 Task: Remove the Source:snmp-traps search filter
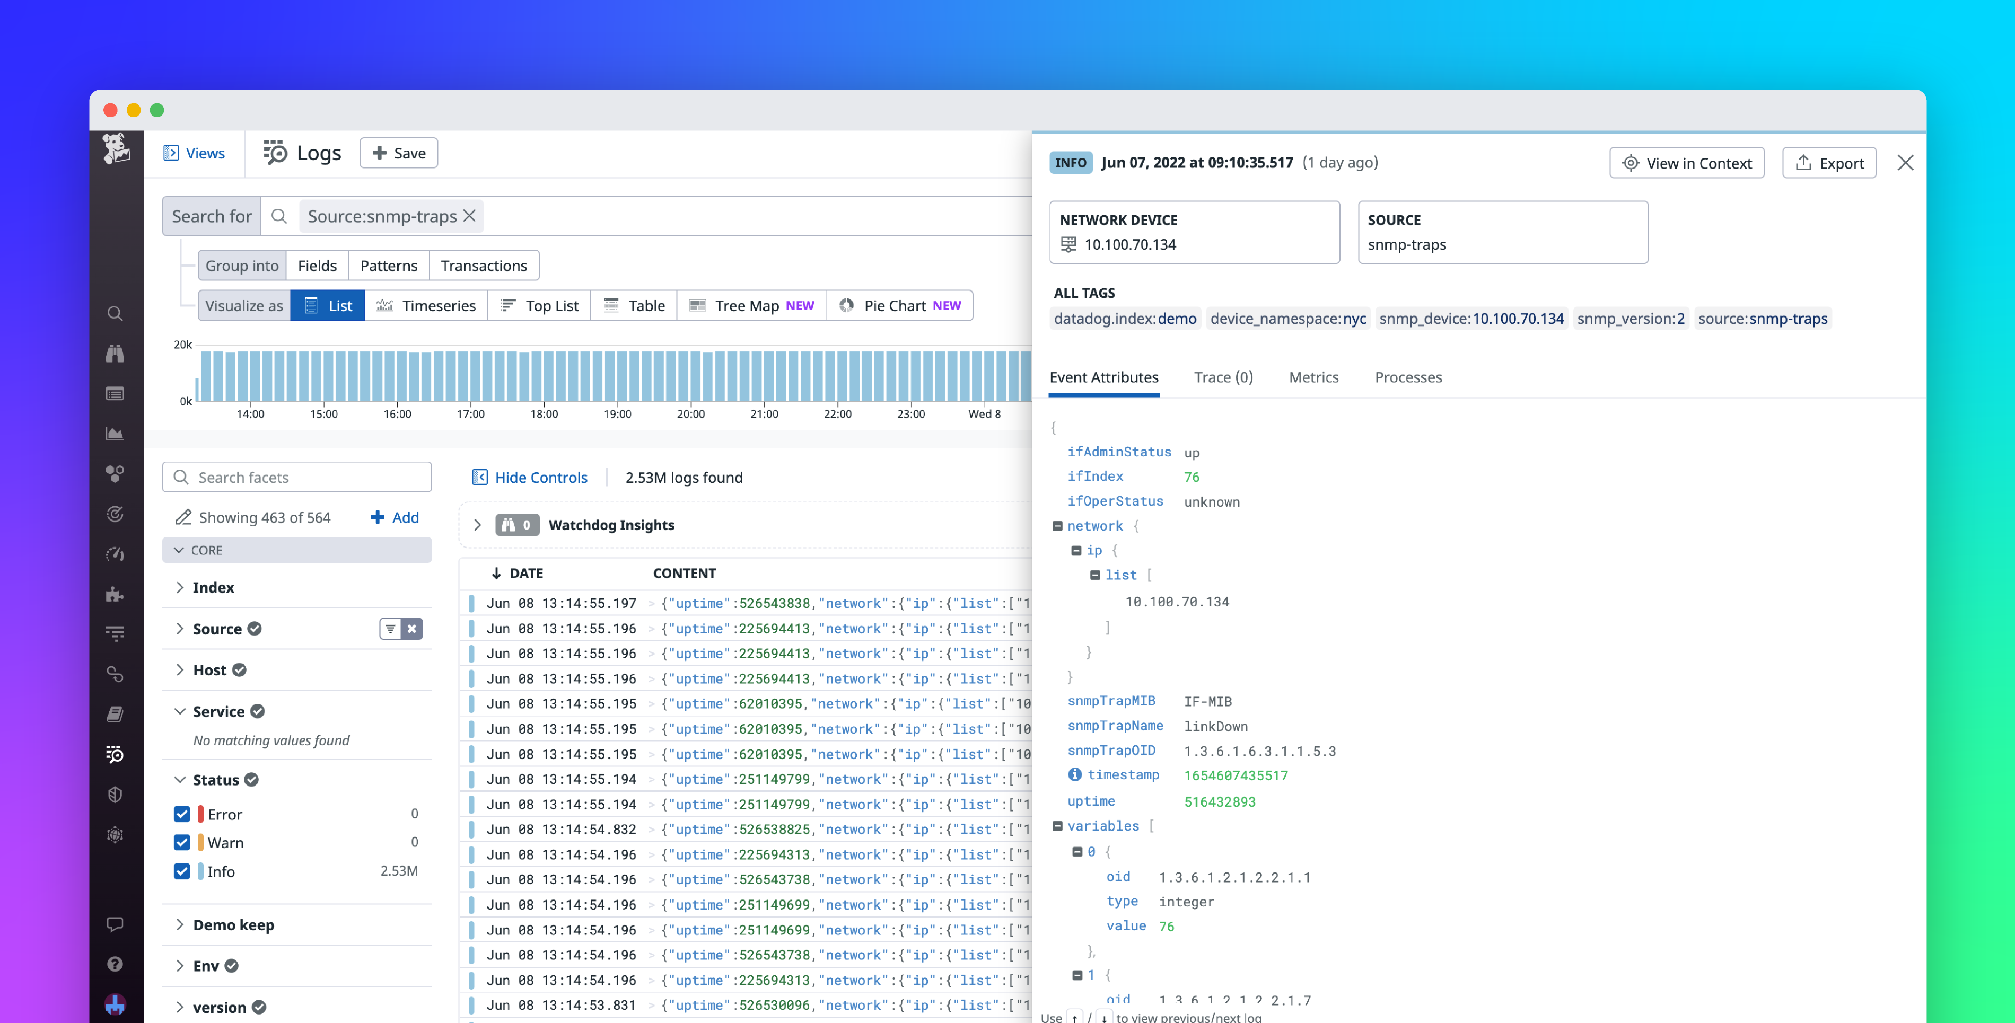pyautogui.click(x=469, y=216)
